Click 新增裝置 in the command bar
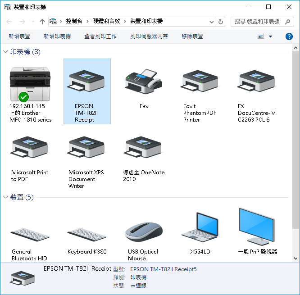Image resolution: width=300 pixels, height=295 pixels. [19, 36]
